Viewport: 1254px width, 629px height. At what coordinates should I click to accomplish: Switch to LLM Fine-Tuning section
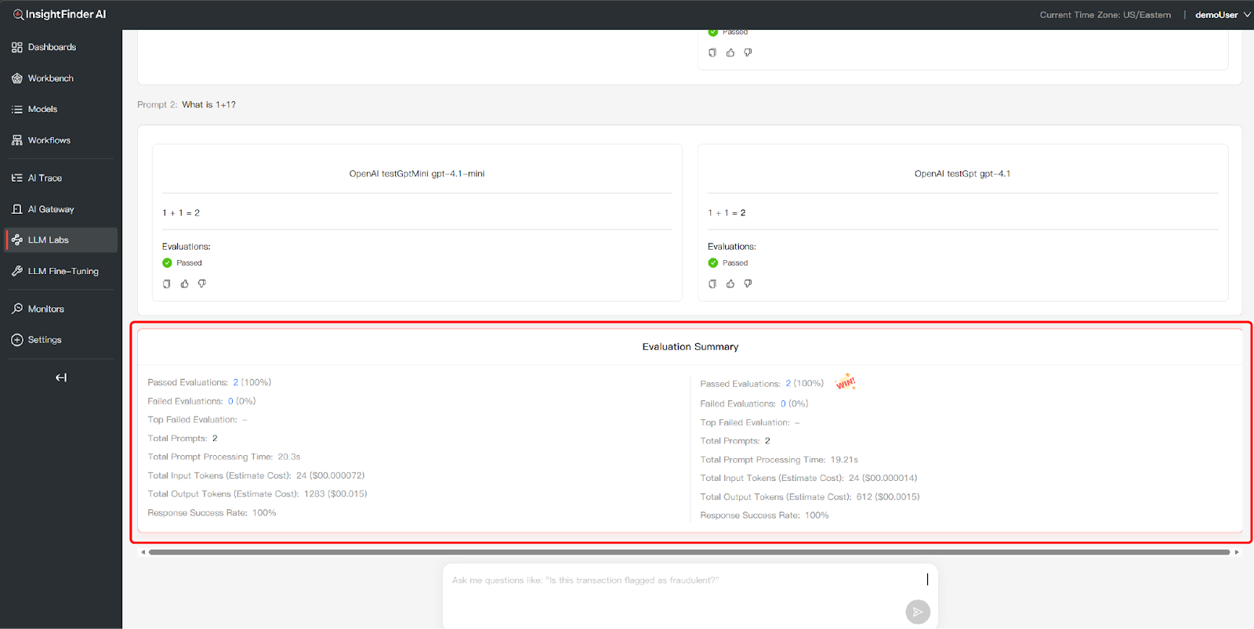tap(63, 271)
